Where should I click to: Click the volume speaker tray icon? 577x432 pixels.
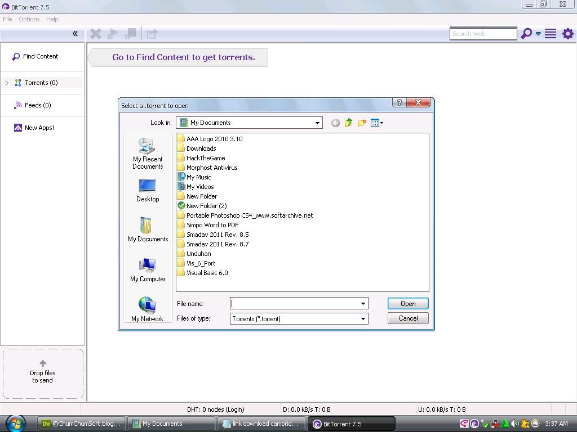515,424
